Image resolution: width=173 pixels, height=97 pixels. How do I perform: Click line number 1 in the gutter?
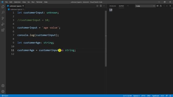tap(13, 13)
